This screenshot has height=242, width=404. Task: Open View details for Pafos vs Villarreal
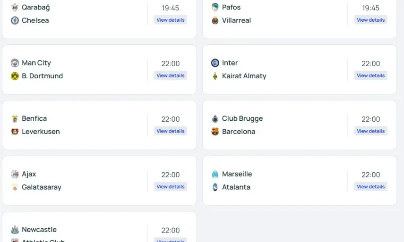pos(370,20)
